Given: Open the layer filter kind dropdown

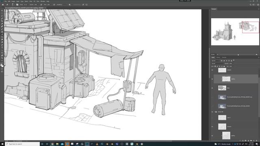Looking at the screenshot, I should pyautogui.click(x=215, y=61).
